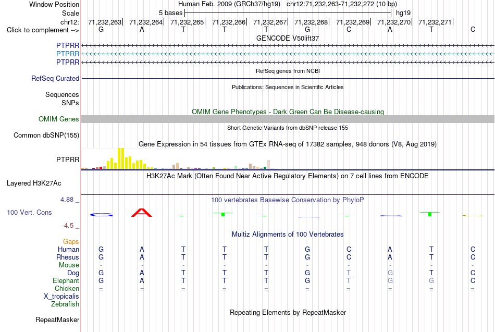The height and width of the screenshot is (332, 495).
Task: Click the RepeatMasker track label
Action: click(x=57, y=320)
